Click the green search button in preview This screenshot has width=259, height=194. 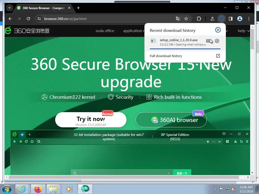coord(182,173)
